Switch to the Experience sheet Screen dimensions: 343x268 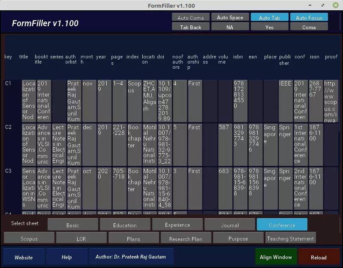178,224
